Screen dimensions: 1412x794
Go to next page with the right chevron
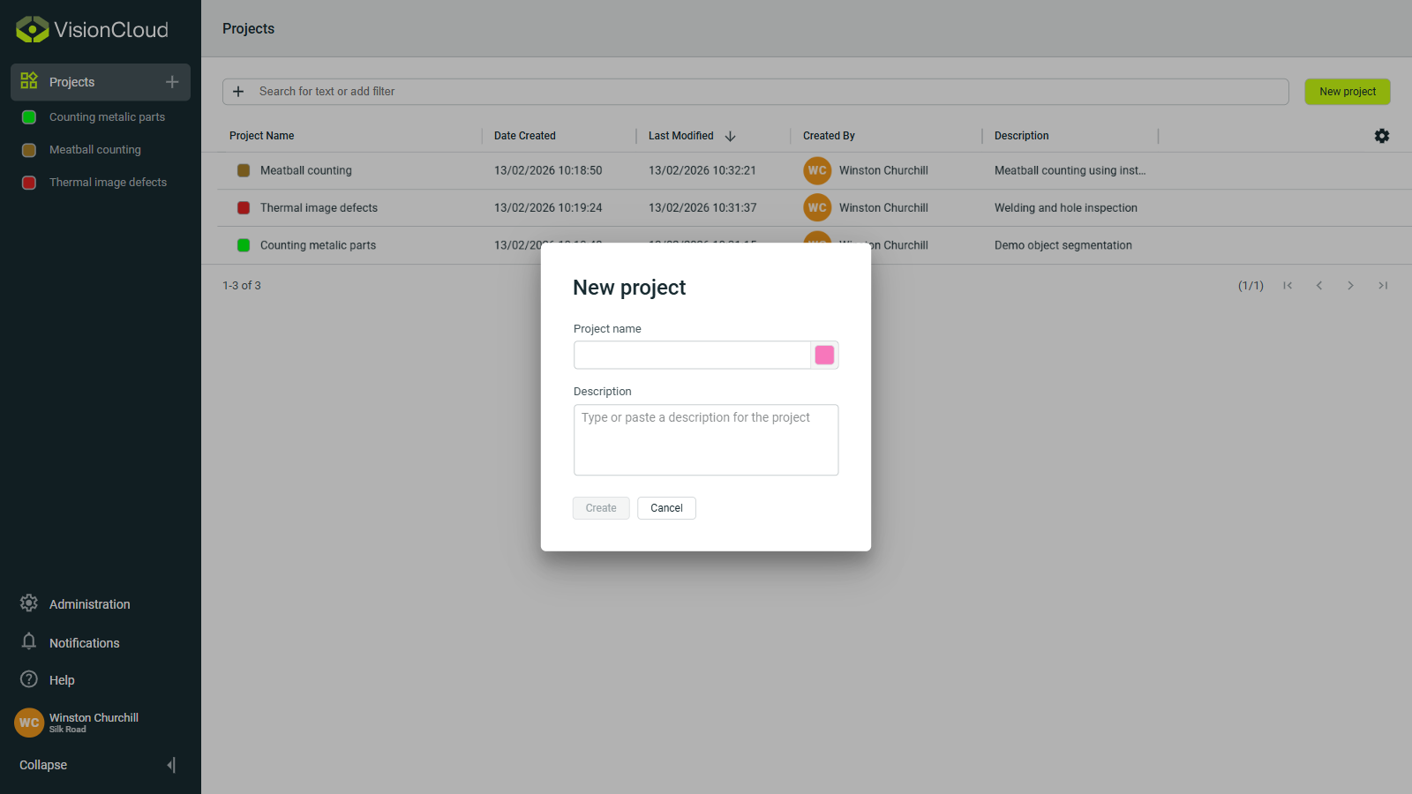pyautogui.click(x=1351, y=285)
